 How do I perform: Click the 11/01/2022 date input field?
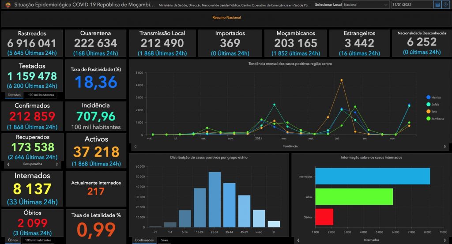tap(411, 5)
